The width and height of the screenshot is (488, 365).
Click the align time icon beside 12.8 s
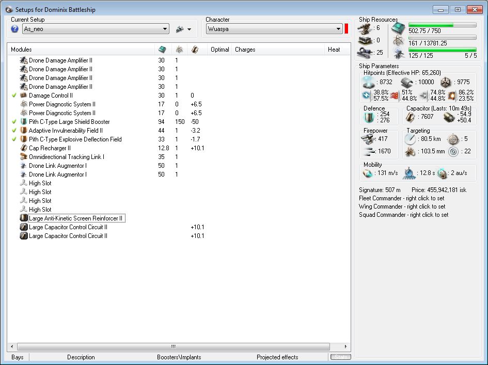tap(409, 173)
